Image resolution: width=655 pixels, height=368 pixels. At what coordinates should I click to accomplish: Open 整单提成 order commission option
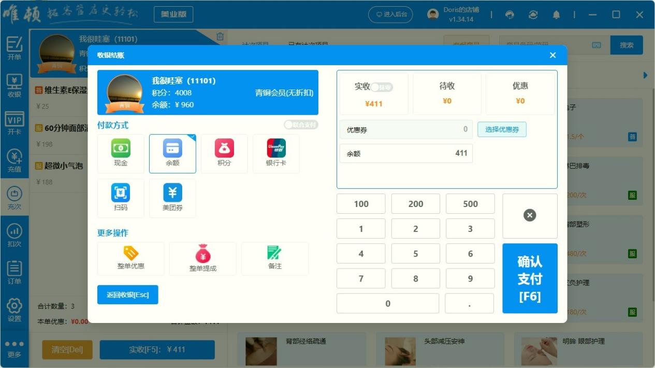(202, 259)
